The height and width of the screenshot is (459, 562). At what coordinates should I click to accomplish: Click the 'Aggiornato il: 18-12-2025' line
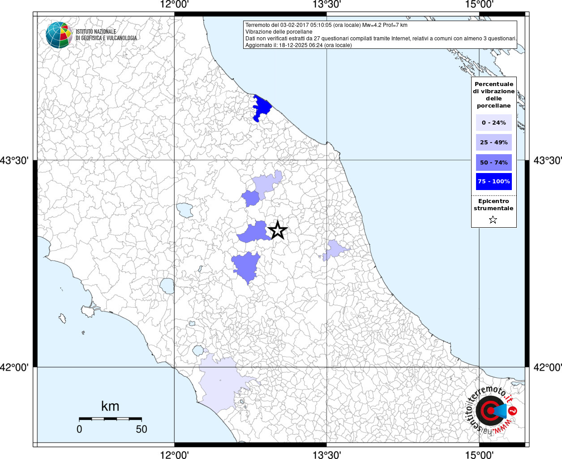pyautogui.click(x=298, y=45)
